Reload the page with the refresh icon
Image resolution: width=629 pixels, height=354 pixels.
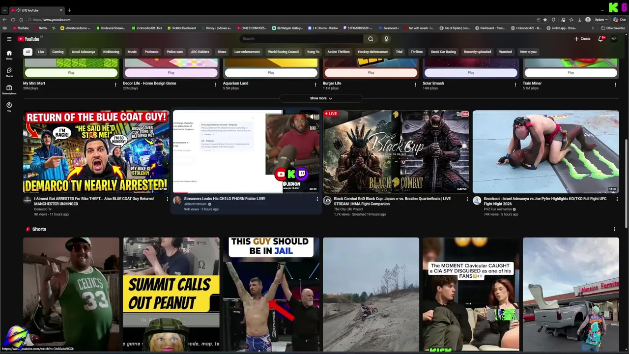click(13, 20)
